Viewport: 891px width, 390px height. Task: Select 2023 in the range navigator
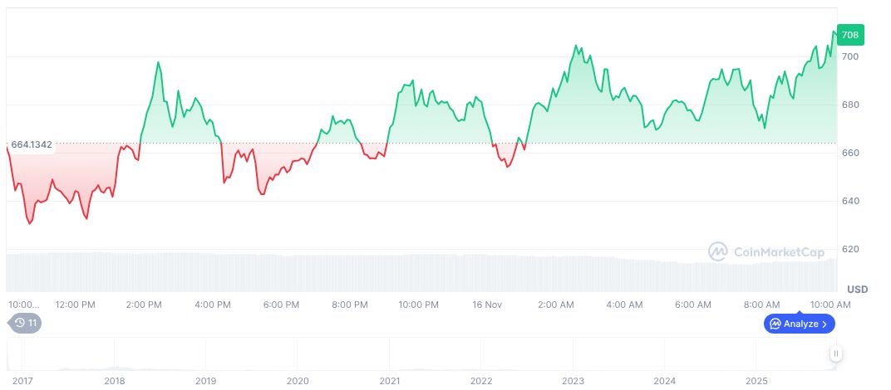click(x=573, y=381)
